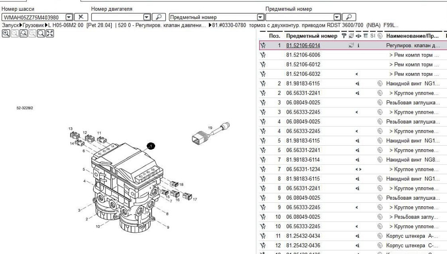Open part number link 81.52106-6014
The image size is (447, 254).
click(303, 45)
